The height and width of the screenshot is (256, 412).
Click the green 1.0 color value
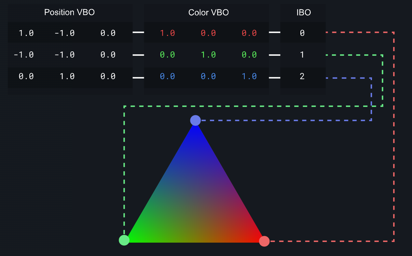(208, 55)
